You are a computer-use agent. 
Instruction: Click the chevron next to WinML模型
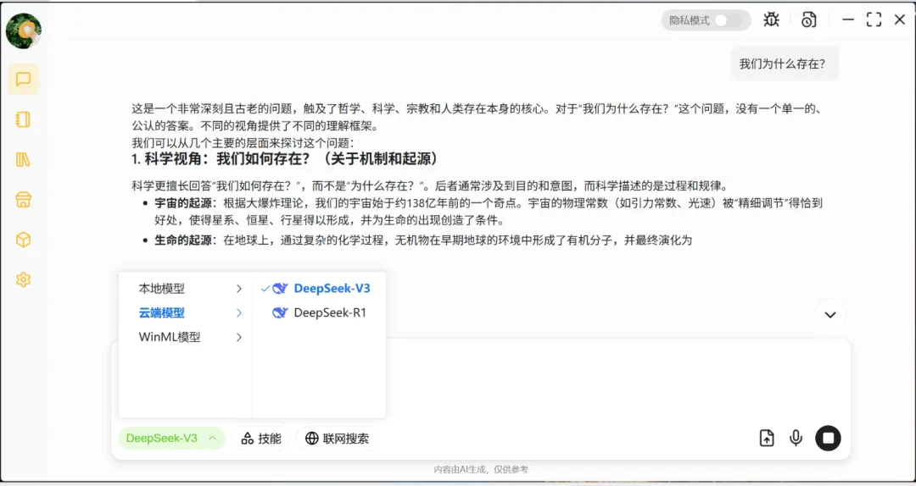(239, 337)
